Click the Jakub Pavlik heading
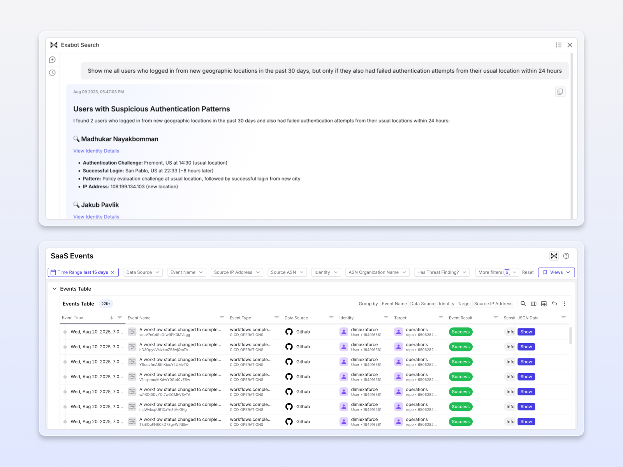Screen dimensions: 623x467 100,205
